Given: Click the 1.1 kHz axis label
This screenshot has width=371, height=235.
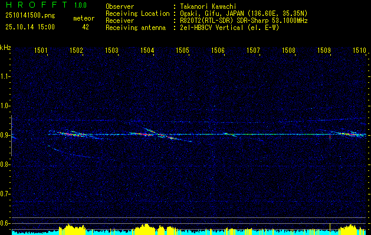Looking at the screenshot, I should point(5,76).
